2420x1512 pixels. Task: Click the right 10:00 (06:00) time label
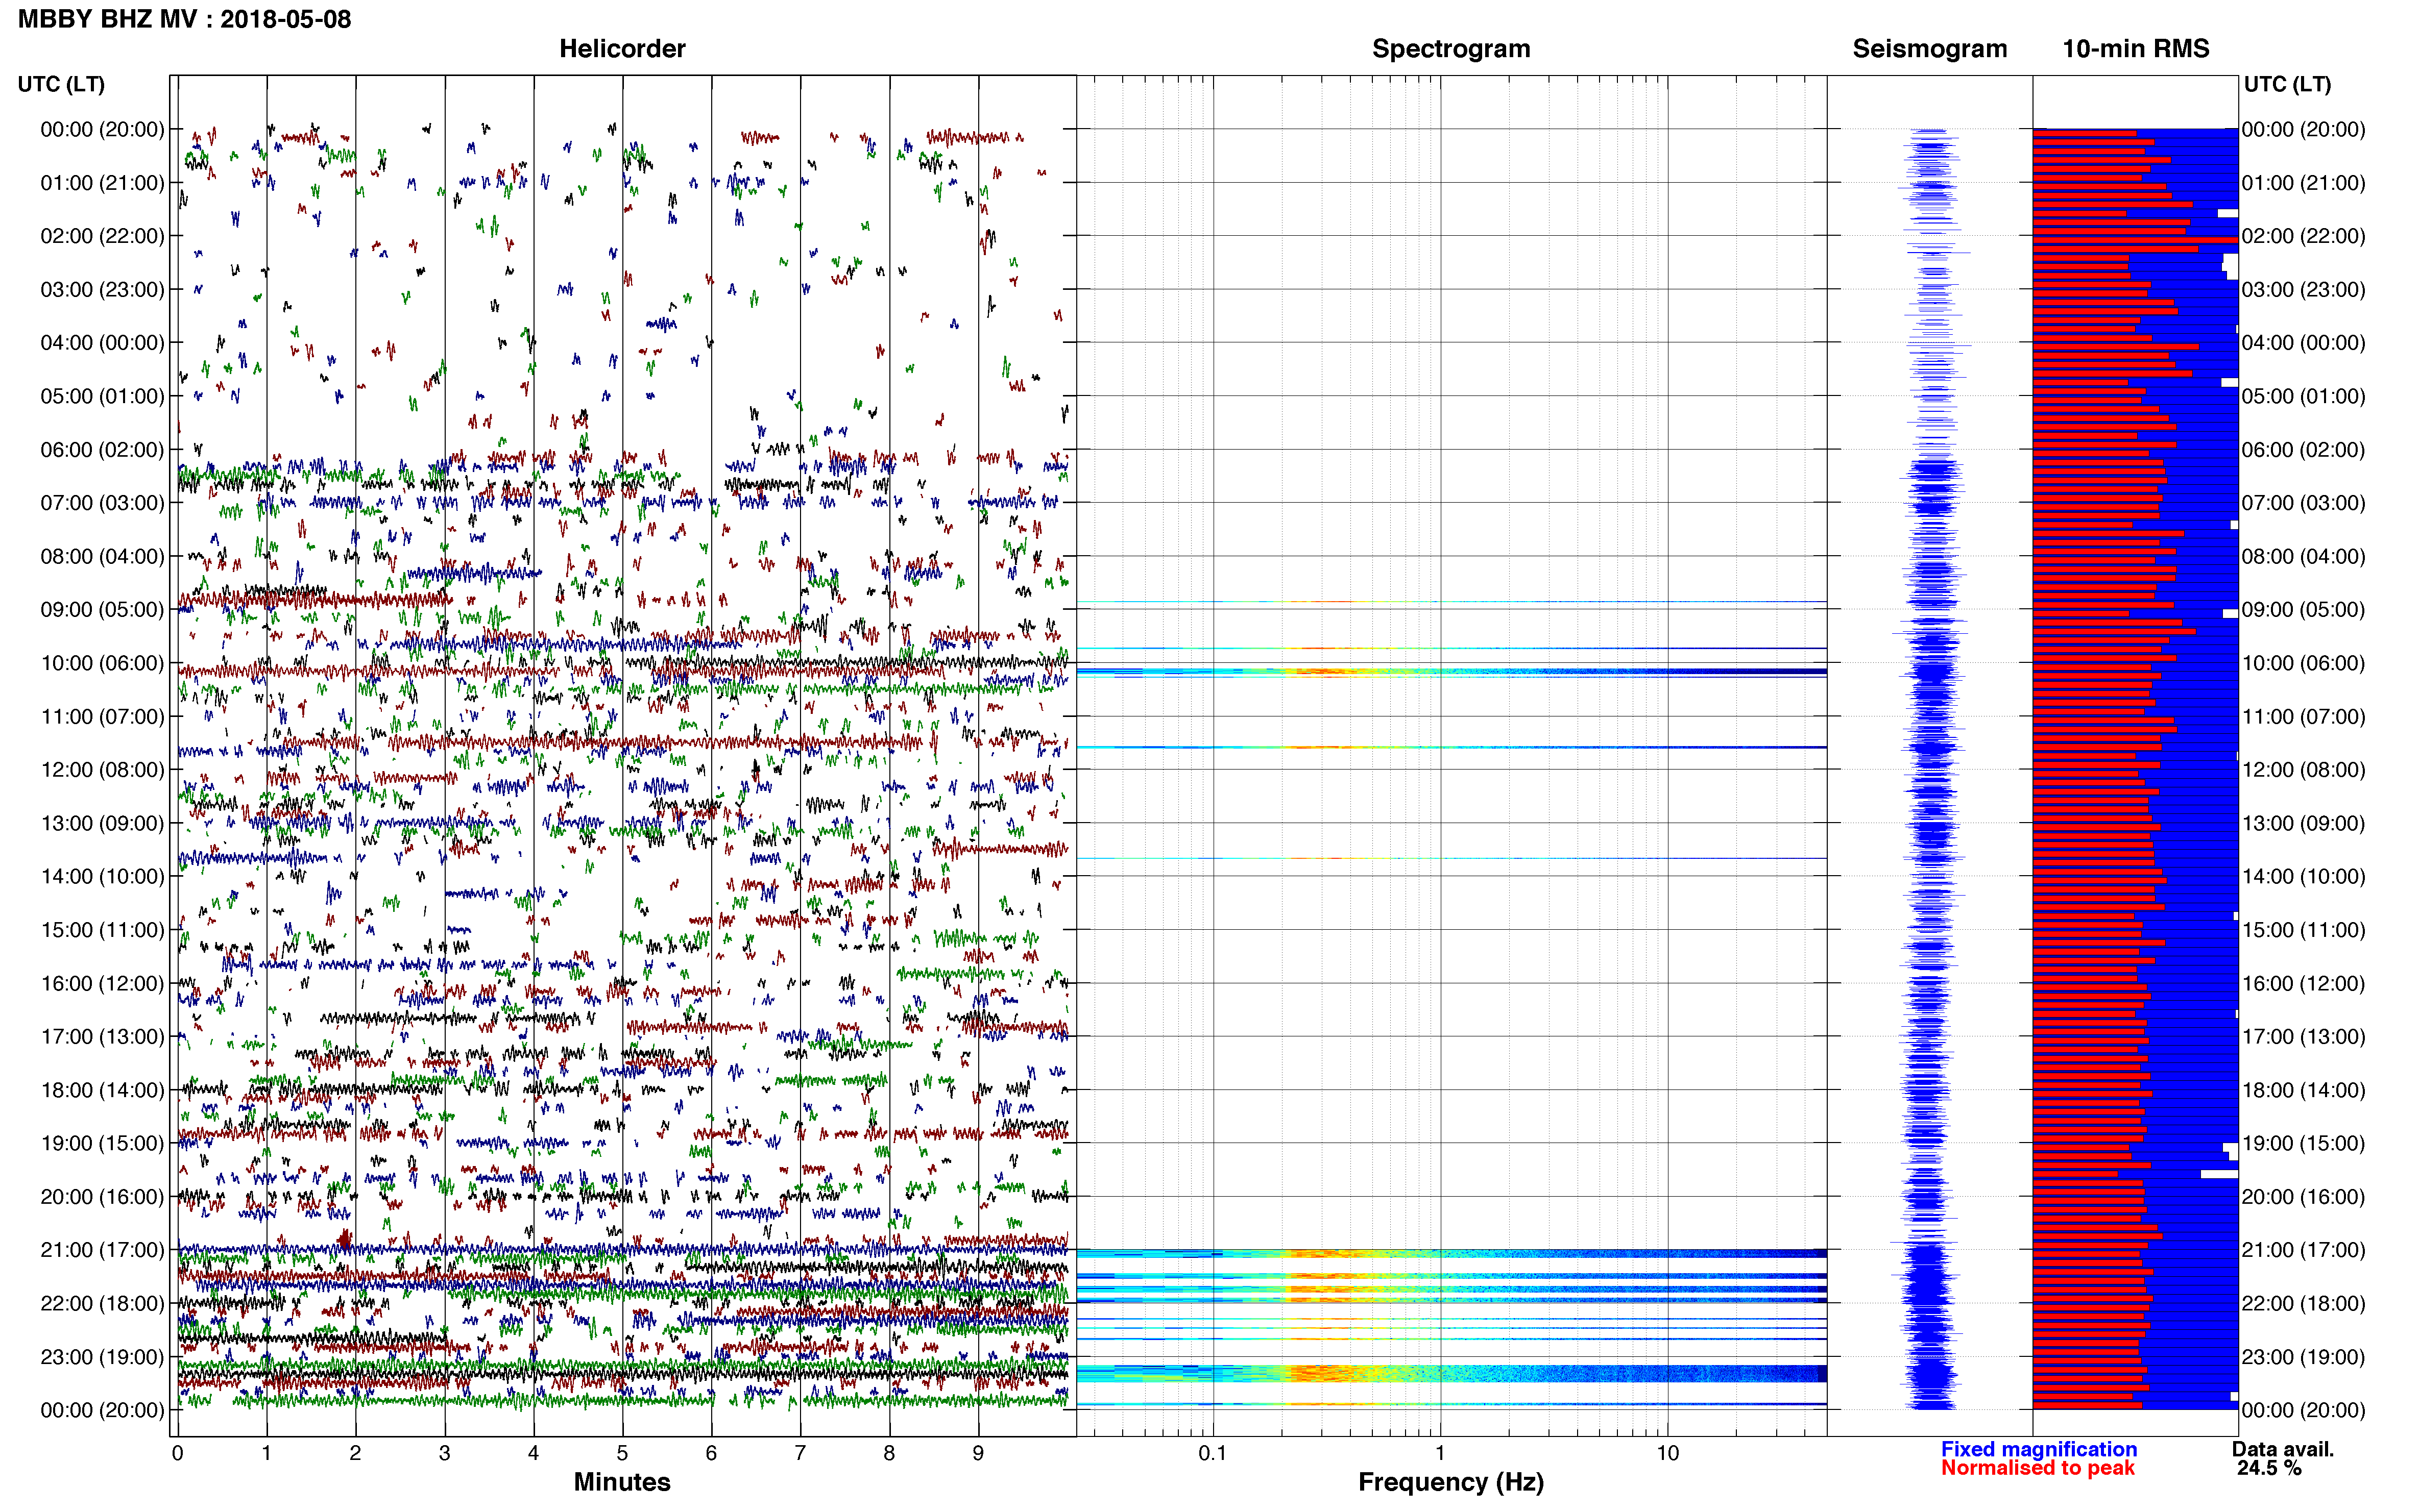click(2303, 663)
